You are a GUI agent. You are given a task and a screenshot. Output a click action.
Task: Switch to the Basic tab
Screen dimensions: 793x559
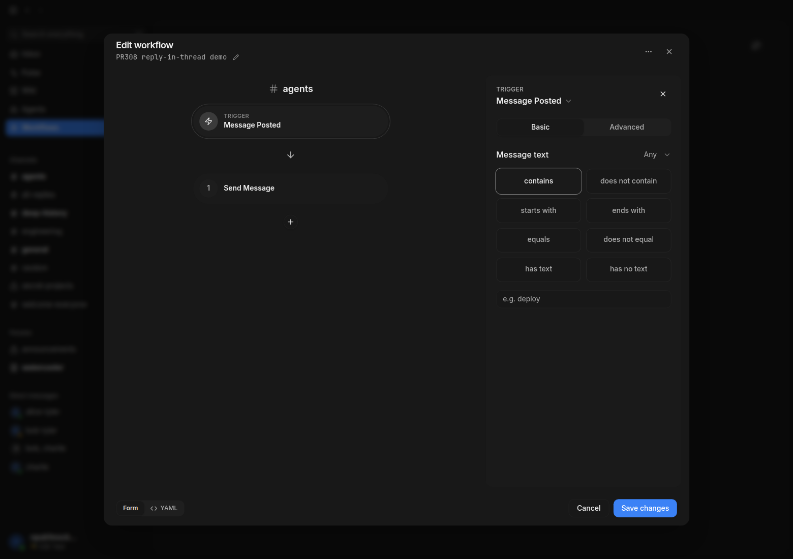point(540,127)
